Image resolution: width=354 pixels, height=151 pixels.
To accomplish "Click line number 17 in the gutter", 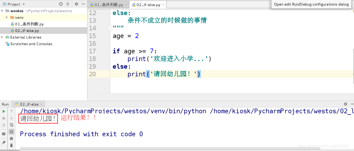I will (92, 51).
